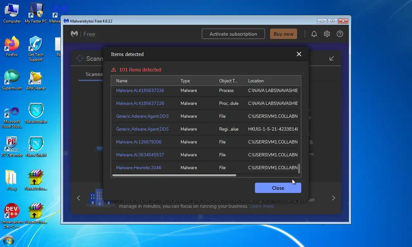
Task: Sort detections by Object Type column
Action: click(228, 81)
